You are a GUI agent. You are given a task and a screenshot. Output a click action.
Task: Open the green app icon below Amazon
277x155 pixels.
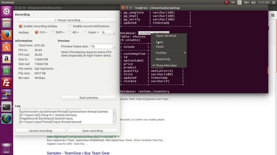[6, 71]
